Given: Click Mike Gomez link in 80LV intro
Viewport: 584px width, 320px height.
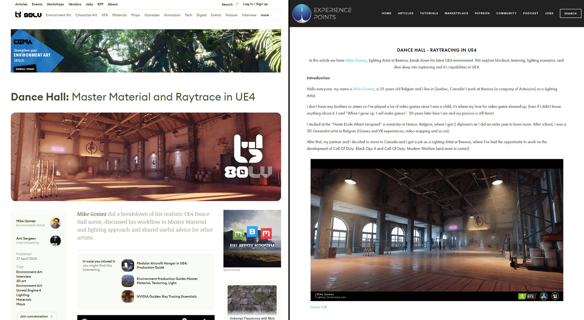Looking at the screenshot, I should pos(92,214).
